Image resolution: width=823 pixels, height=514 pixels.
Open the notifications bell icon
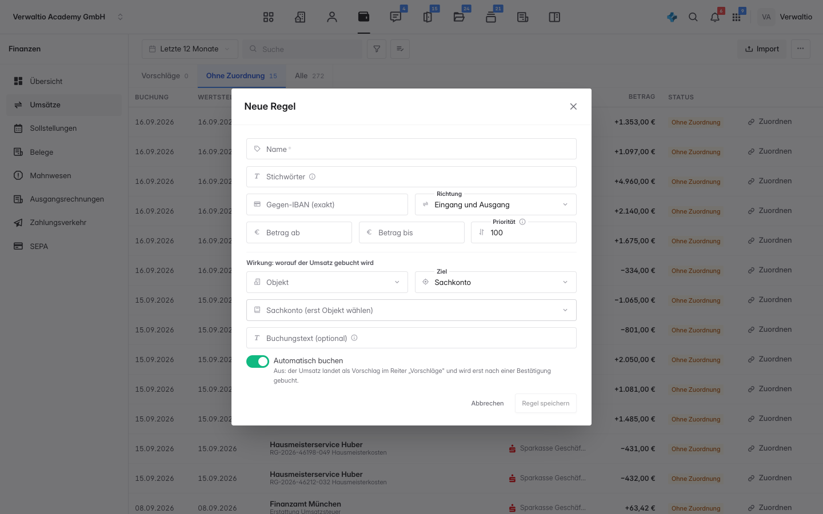(x=715, y=17)
